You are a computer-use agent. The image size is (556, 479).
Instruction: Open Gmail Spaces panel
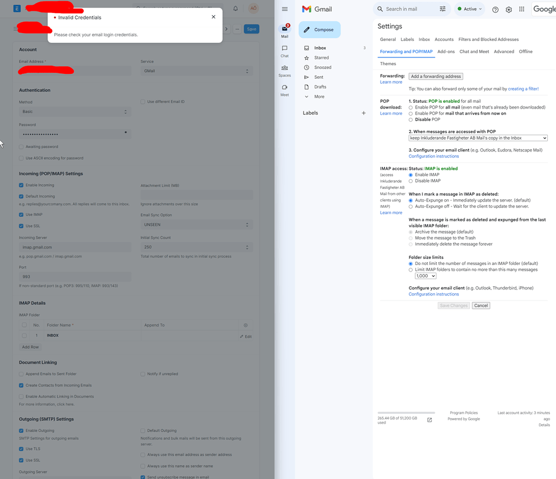284,69
